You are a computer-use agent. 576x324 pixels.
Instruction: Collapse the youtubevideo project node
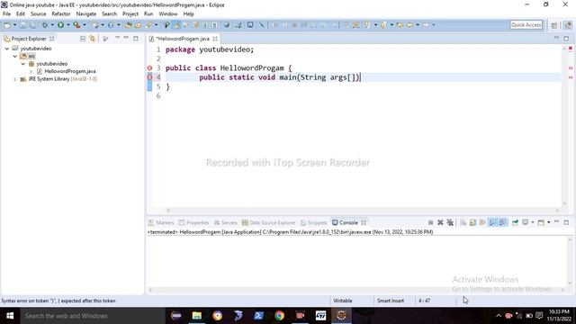tap(7, 49)
